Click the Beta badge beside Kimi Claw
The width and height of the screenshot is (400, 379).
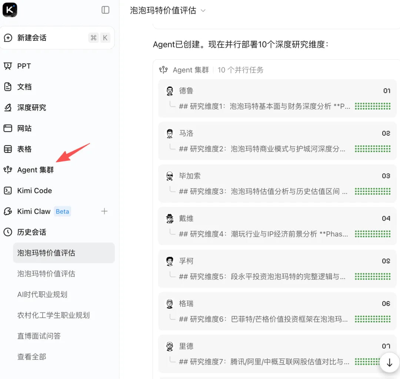(x=62, y=212)
